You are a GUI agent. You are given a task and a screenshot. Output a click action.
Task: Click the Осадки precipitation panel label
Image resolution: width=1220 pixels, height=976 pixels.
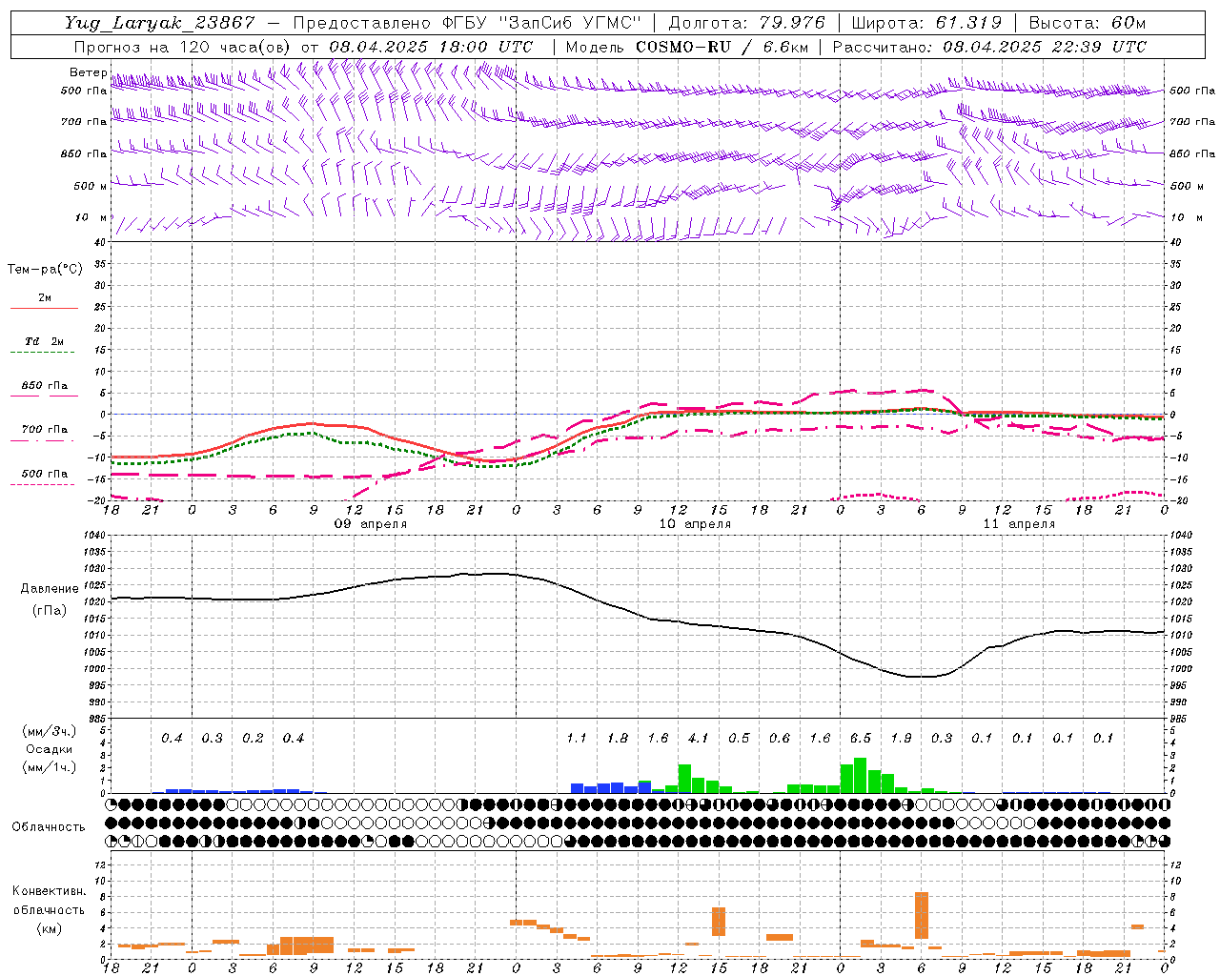click(x=49, y=749)
